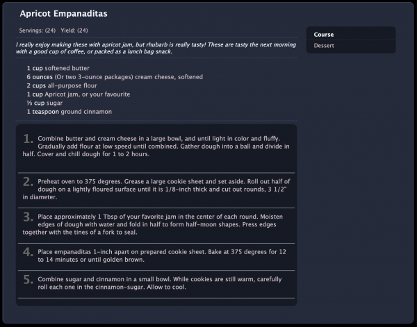
Task: Click the step 5 number marker
Action: 28,280
